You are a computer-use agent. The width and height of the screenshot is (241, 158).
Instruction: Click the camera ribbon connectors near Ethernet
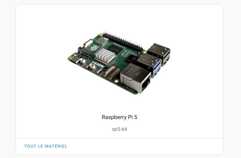pyautogui.click(x=111, y=72)
